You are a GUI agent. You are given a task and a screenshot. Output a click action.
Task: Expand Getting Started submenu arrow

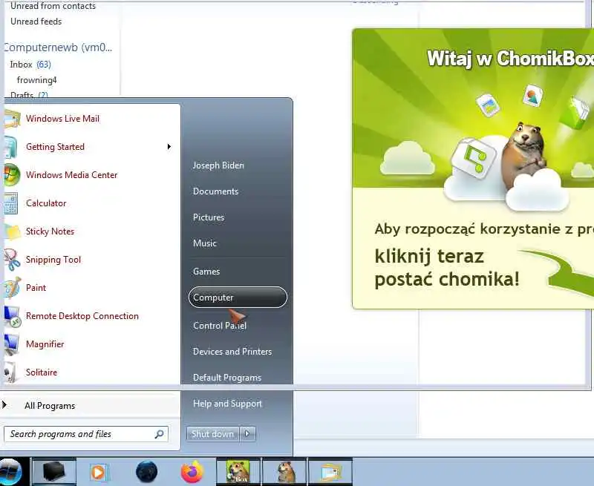point(169,147)
